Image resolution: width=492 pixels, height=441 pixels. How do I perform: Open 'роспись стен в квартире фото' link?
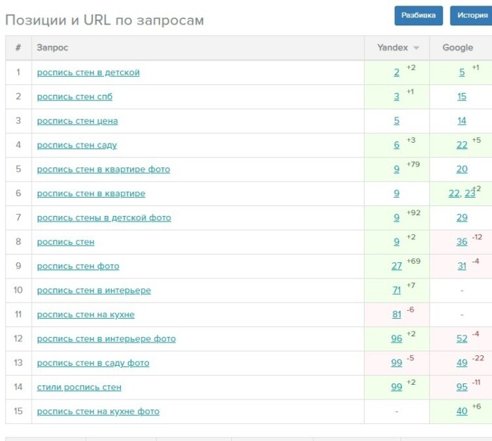(x=103, y=170)
